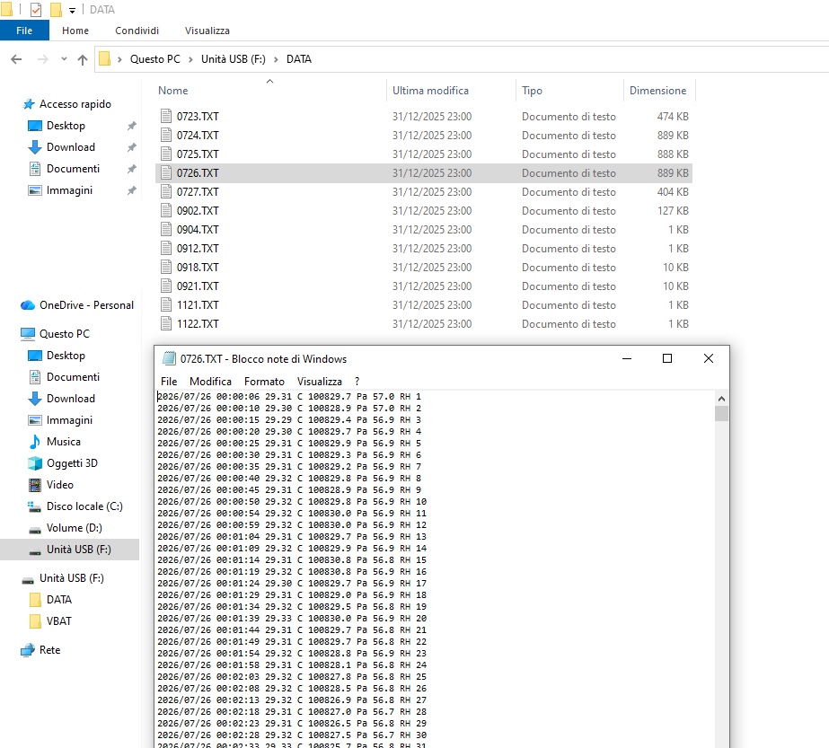This screenshot has height=748, width=829.
Task: Click the Video filmstrip icon in sidebar
Action: point(35,485)
